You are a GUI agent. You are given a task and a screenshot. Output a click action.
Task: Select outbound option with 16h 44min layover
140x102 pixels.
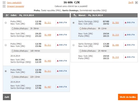point(6,45)
